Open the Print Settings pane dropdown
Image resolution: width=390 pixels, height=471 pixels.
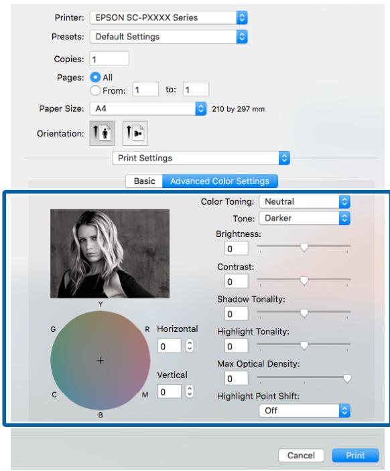click(201, 158)
